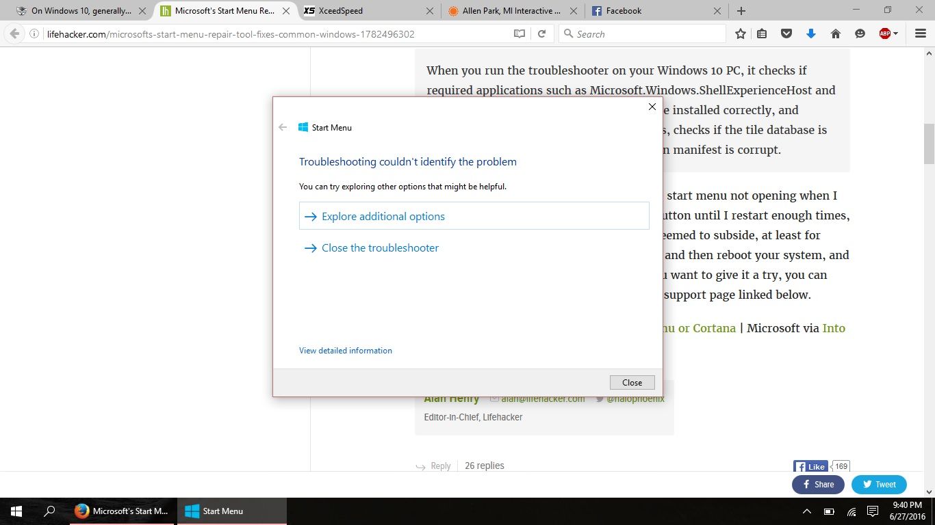This screenshot has height=525, width=935.
Task: Click the search magnifier in the search box
Action: point(568,33)
